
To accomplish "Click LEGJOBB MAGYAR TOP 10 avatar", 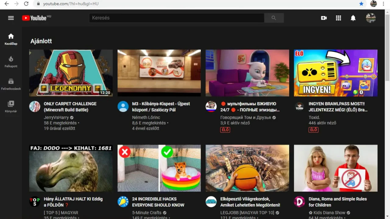I will (x=211, y=202).
